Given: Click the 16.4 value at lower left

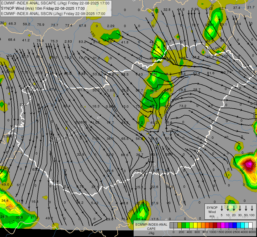Looking at the screenshot, I should [x=35, y=202].
